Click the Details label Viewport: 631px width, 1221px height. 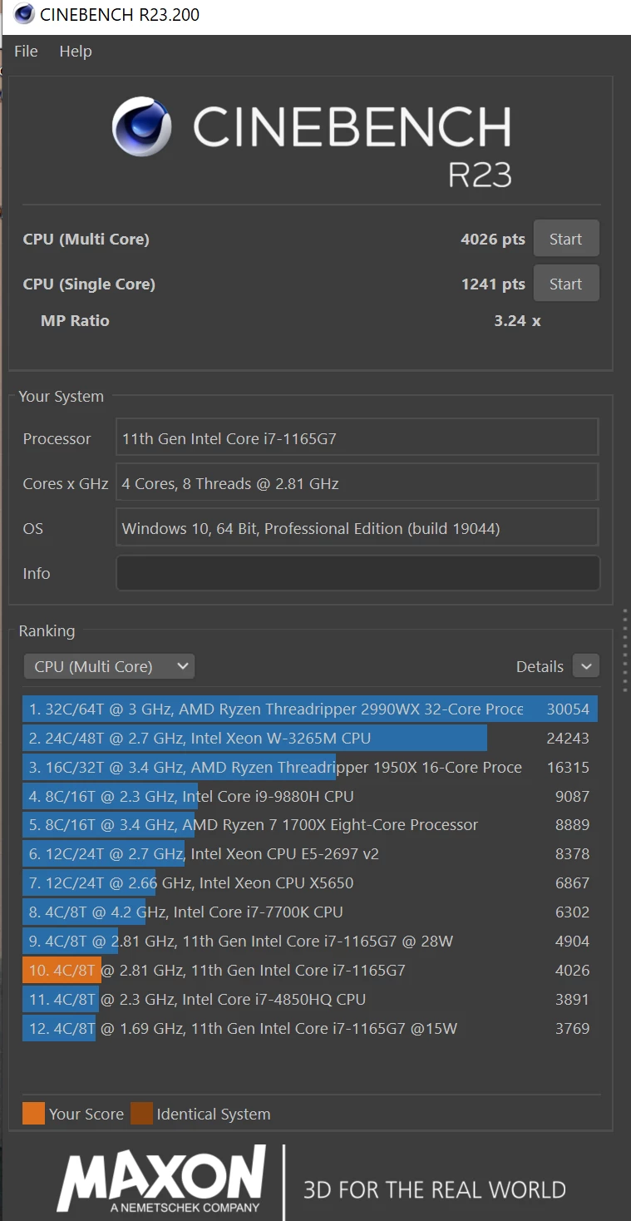click(540, 666)
